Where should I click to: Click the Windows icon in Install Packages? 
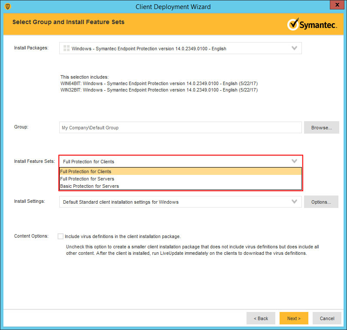67,48
